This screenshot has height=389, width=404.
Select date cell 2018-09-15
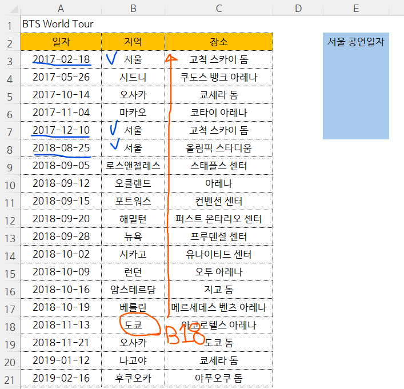pos(61,201)
